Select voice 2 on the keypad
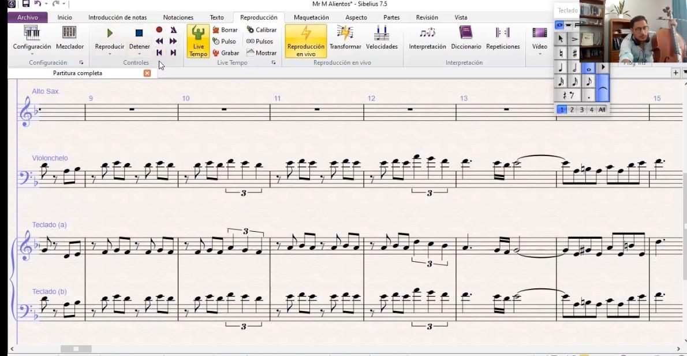This screenshot has width=687, height=356. (572, 110)
